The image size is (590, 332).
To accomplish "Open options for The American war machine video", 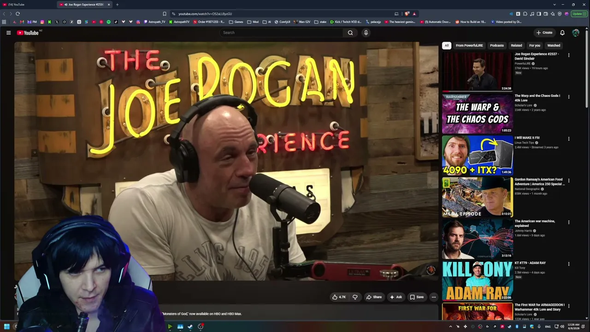I will coord(569,222).
